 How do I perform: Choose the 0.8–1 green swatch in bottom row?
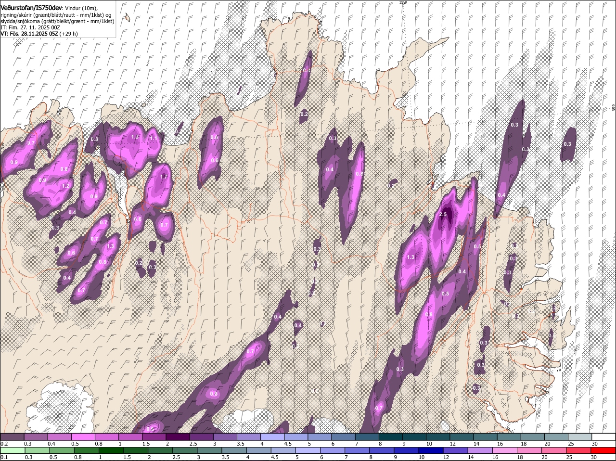tap(87, 451)
